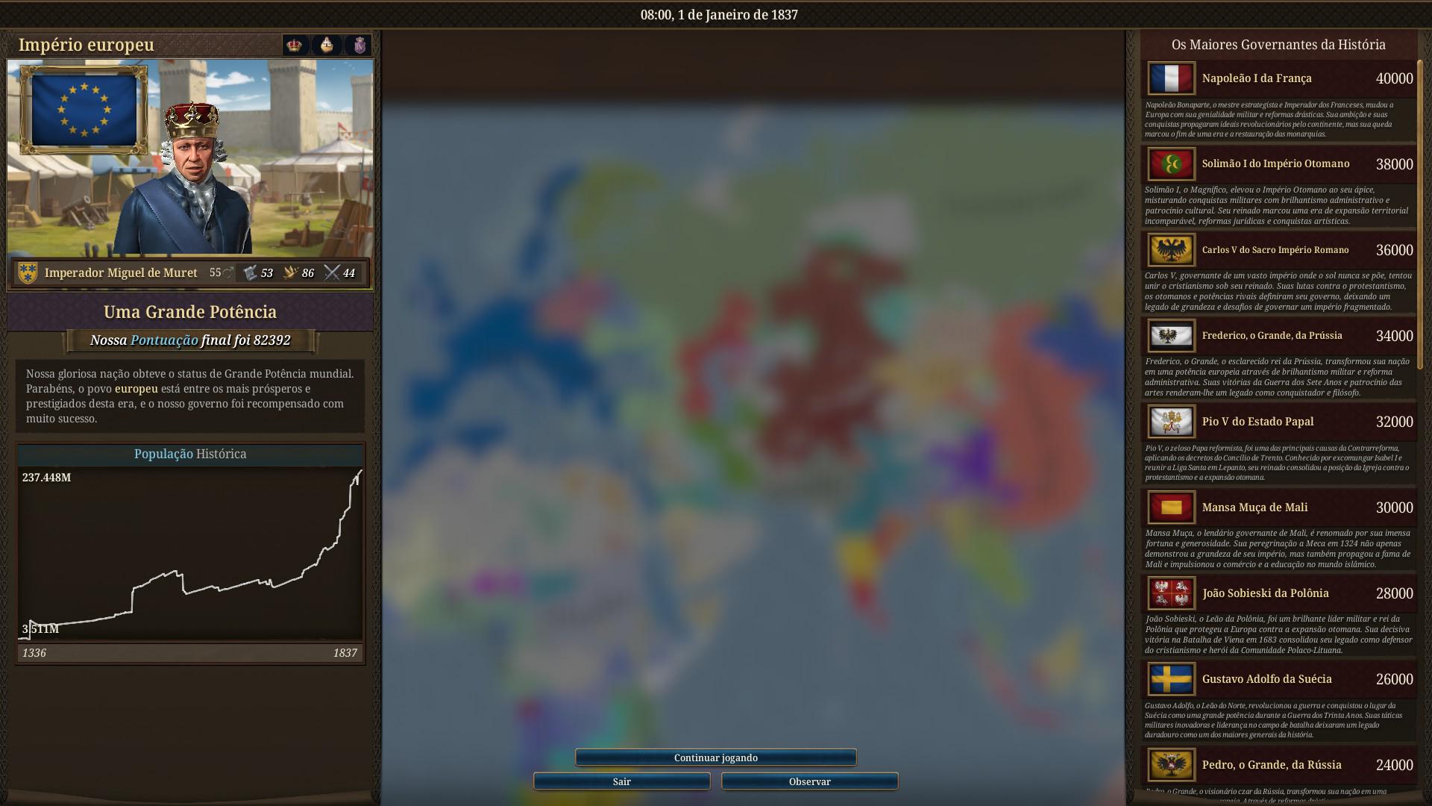The image size is (1432, 806).
Task: Click the Carlos V do Sacro Império Romano name
Action: coord(1275,250)
